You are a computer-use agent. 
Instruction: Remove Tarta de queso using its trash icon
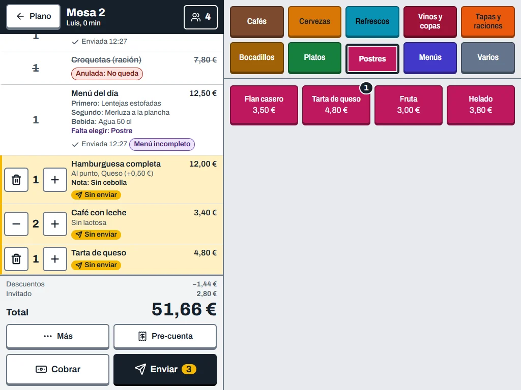[x=16, y=258]
